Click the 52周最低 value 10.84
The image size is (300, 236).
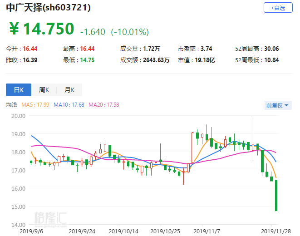click(271, 60)
